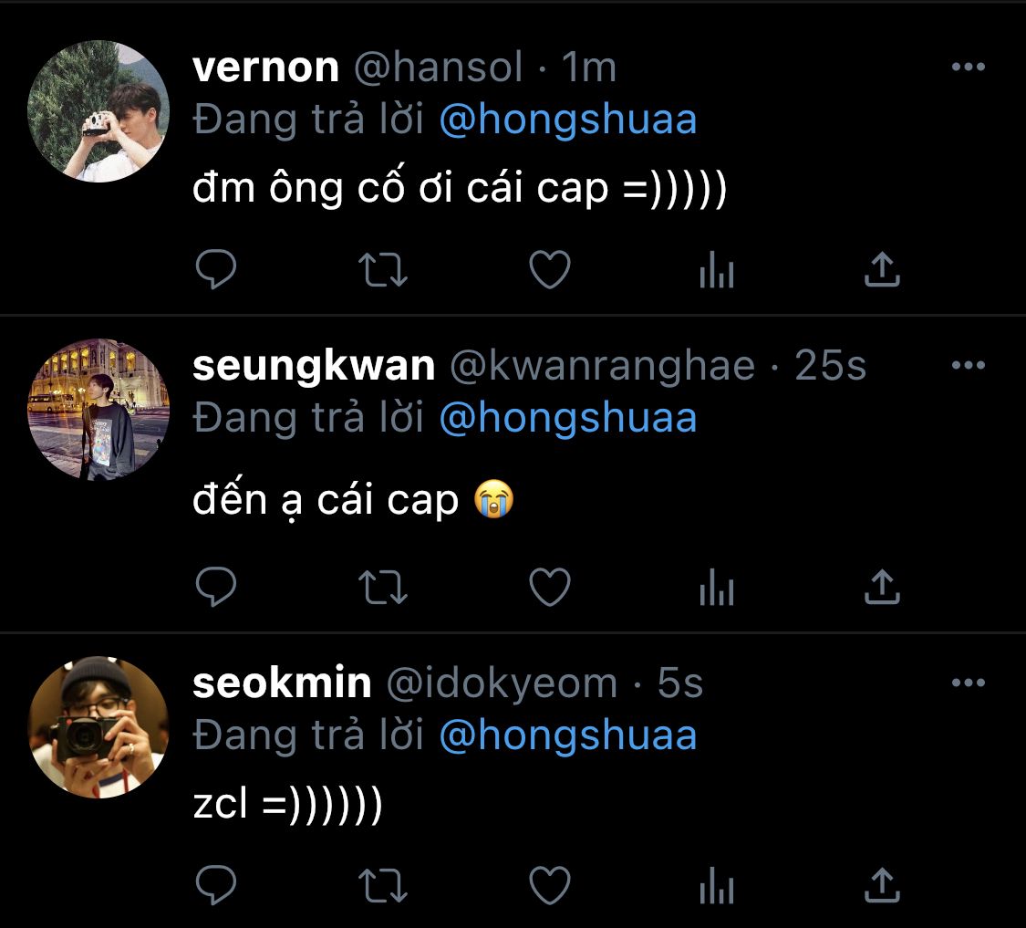Reply to seokmin's tweet
This screenshot has height=928, width=1026.
coord(216,885)
